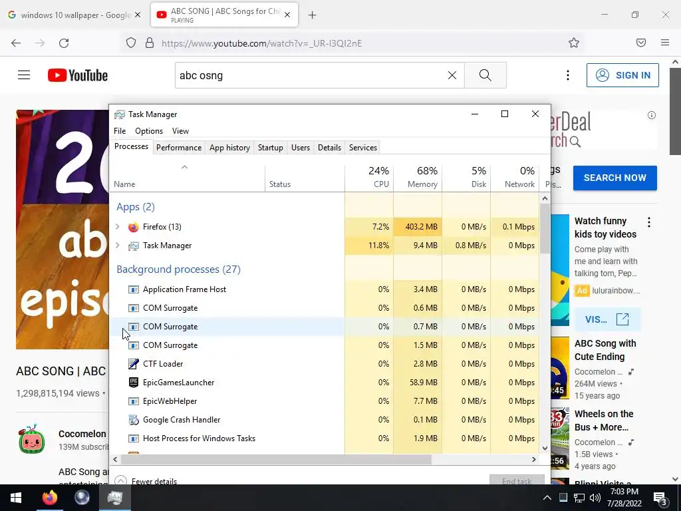
Task: Click the YouTube logo
Action: (78, 75)
